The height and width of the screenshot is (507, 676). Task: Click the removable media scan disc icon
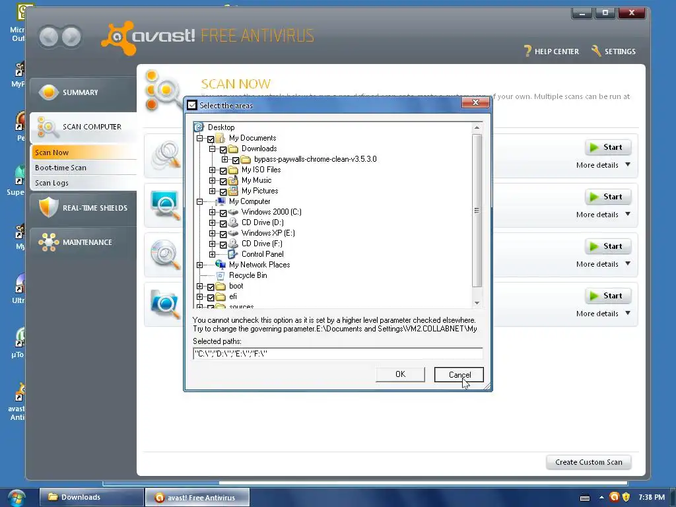point(165,254)
